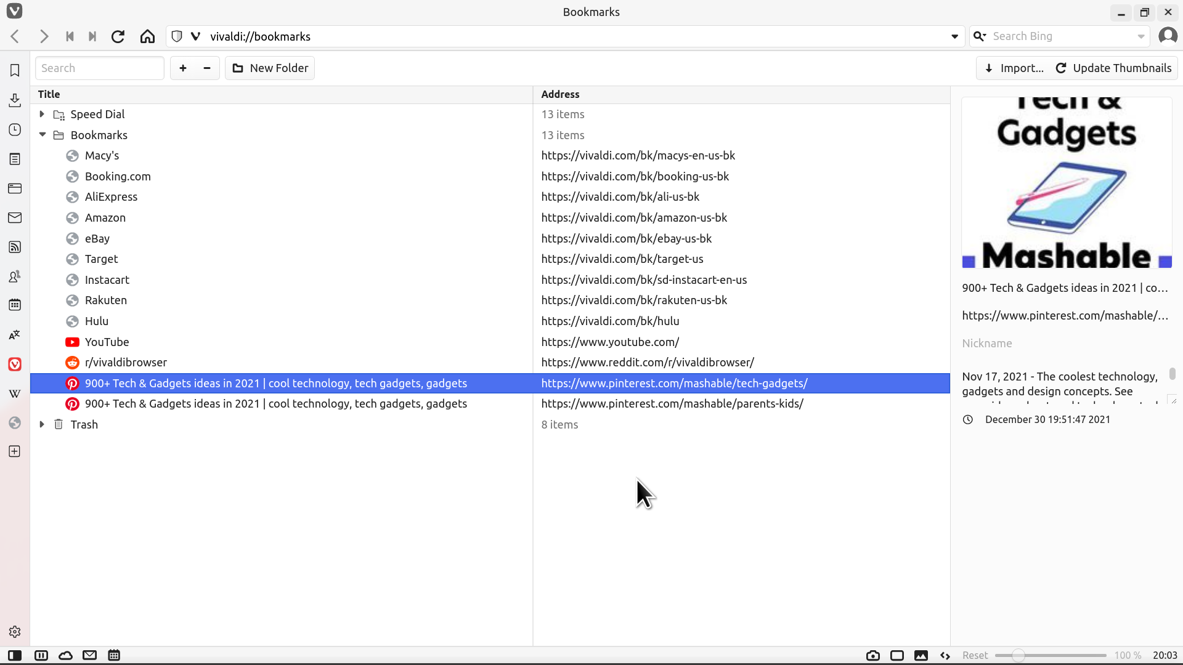Click the Nickname field
The height and width of the screenshot is (665, 1183).
point(1067,343)
